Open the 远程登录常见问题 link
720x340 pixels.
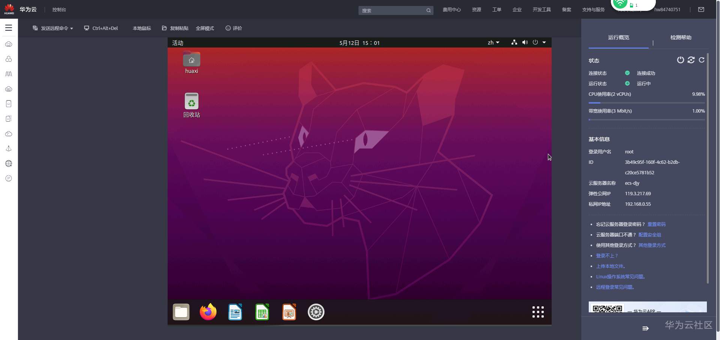pyautogui.click(x=615, y=287)
